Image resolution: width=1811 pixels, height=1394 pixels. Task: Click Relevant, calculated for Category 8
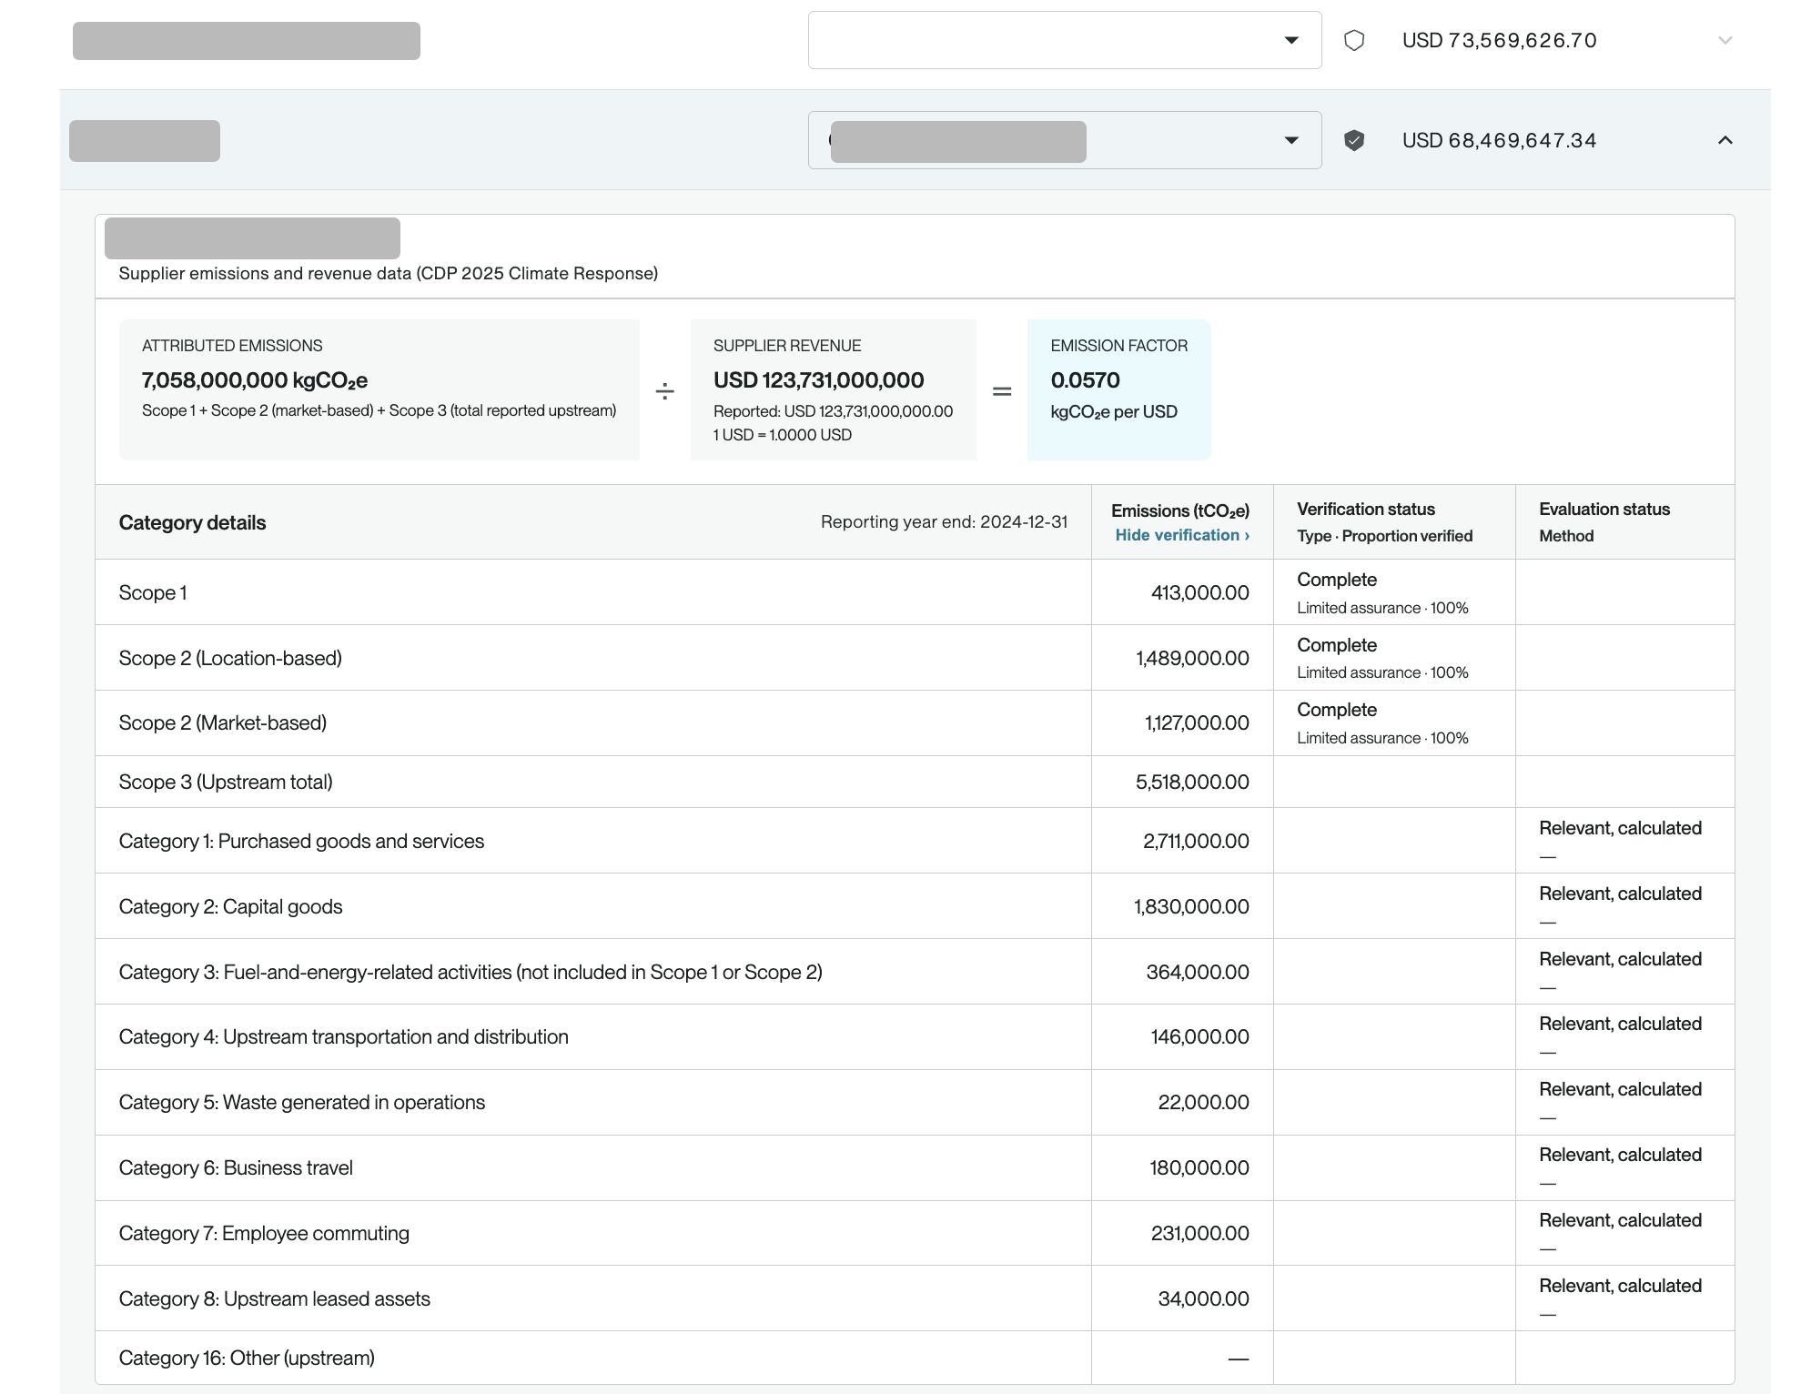tap(1620, 1286)
